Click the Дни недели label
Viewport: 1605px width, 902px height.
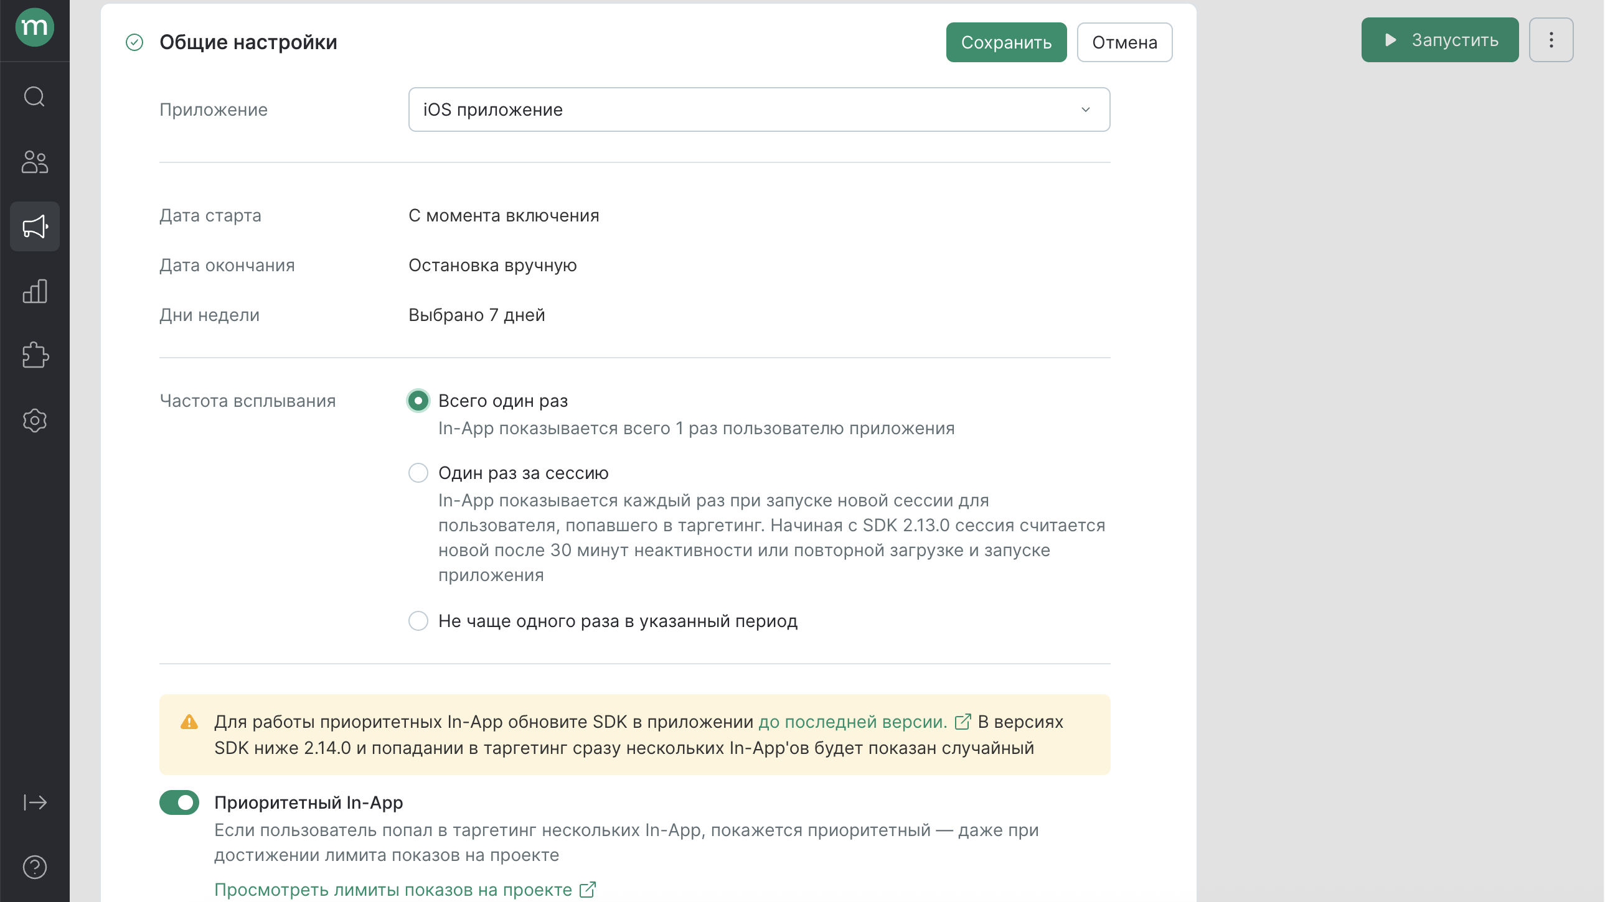tap(209, 315)
